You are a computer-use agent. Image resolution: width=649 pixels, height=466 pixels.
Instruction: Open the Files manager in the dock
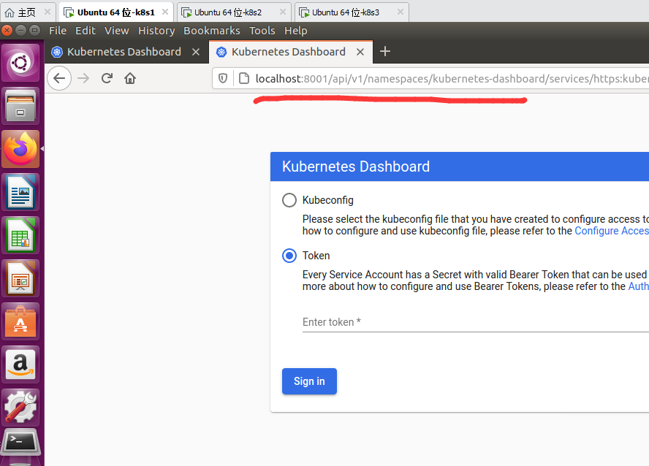[x=20, y=106]
